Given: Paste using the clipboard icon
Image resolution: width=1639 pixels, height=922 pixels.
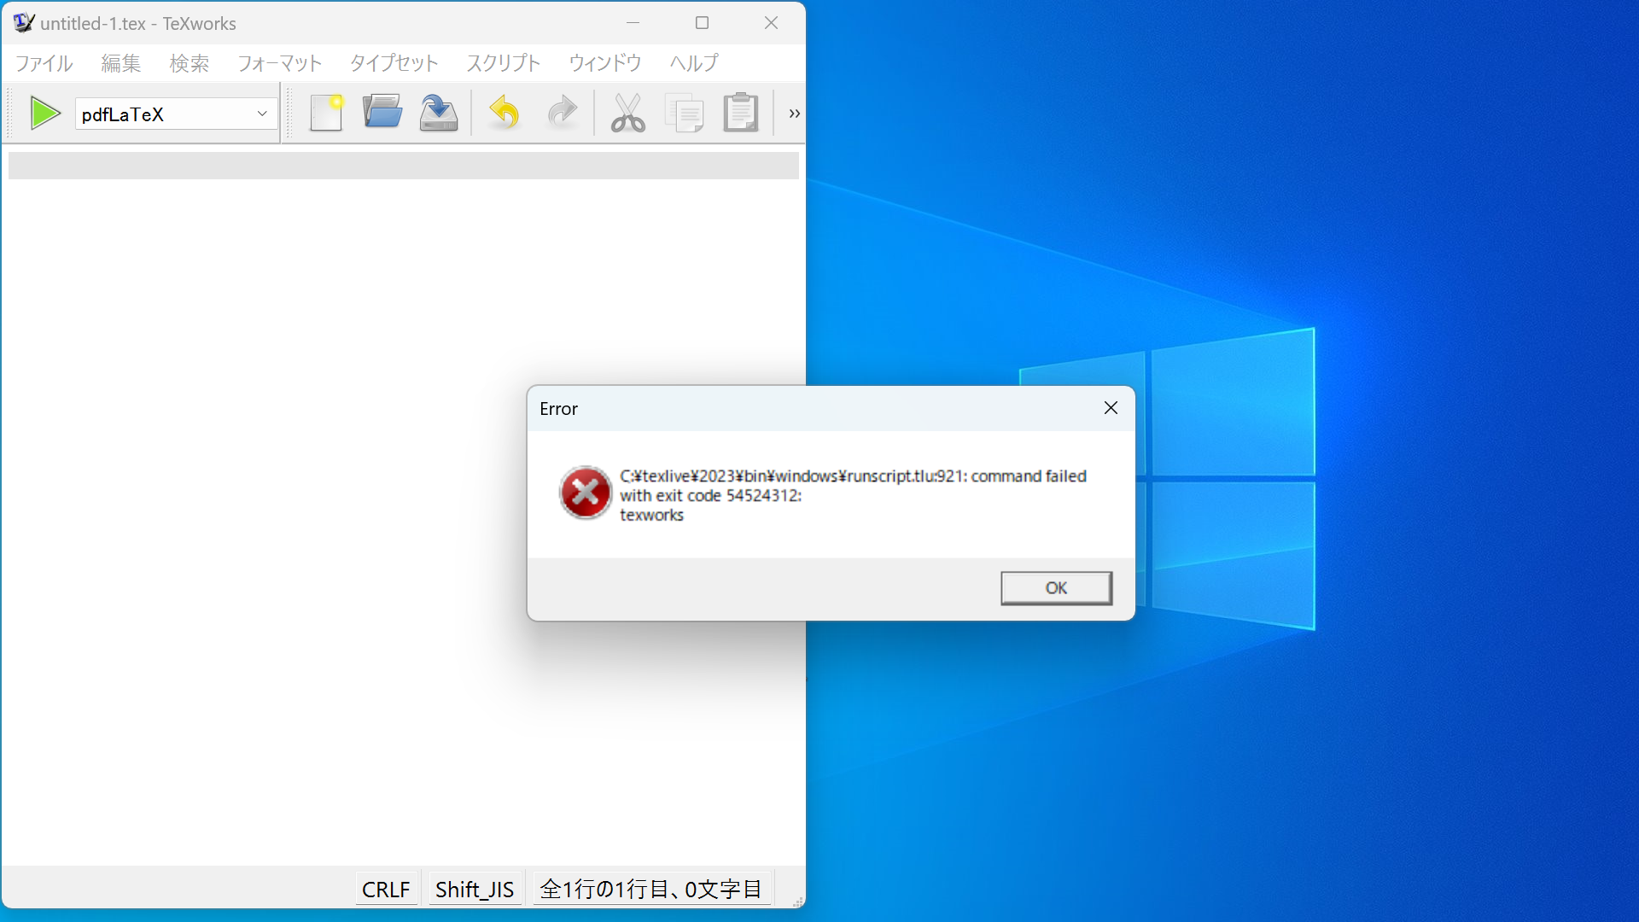Looking at the screenshot, I should pos(741,113).
